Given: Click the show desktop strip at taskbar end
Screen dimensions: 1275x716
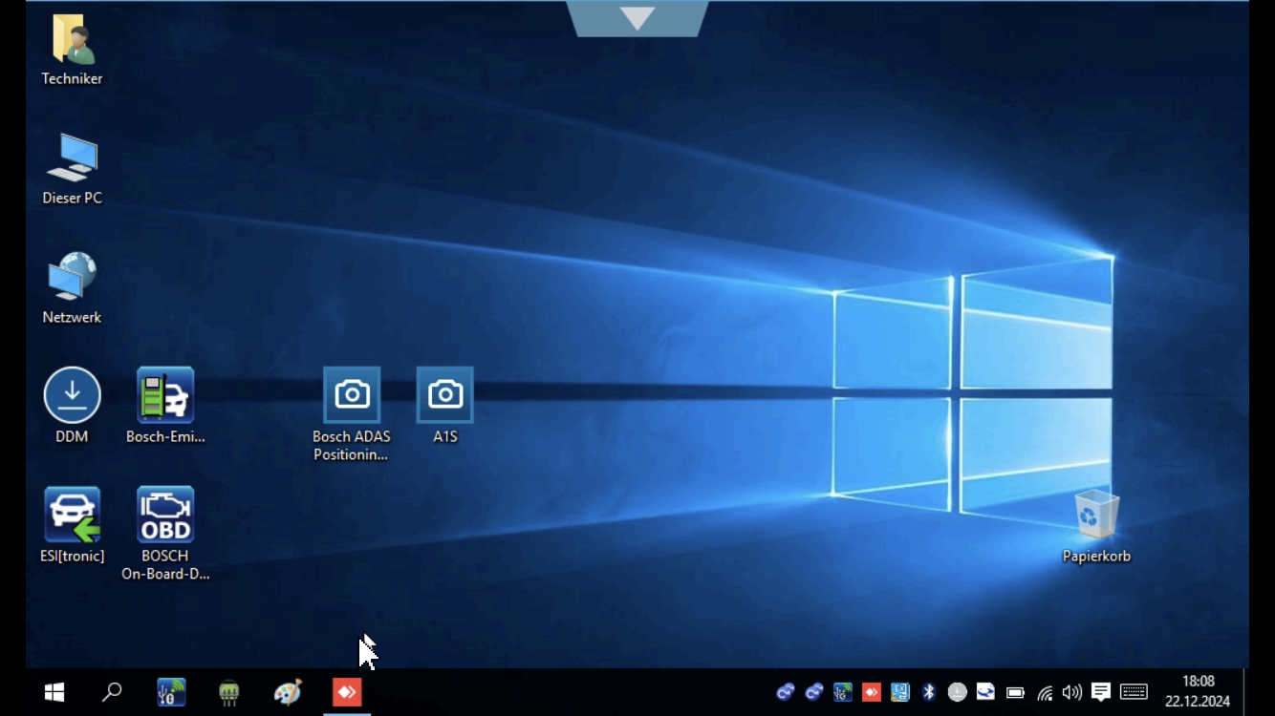Looking at the screenshot, I should pyautogui.click(x=1246, y=692).
